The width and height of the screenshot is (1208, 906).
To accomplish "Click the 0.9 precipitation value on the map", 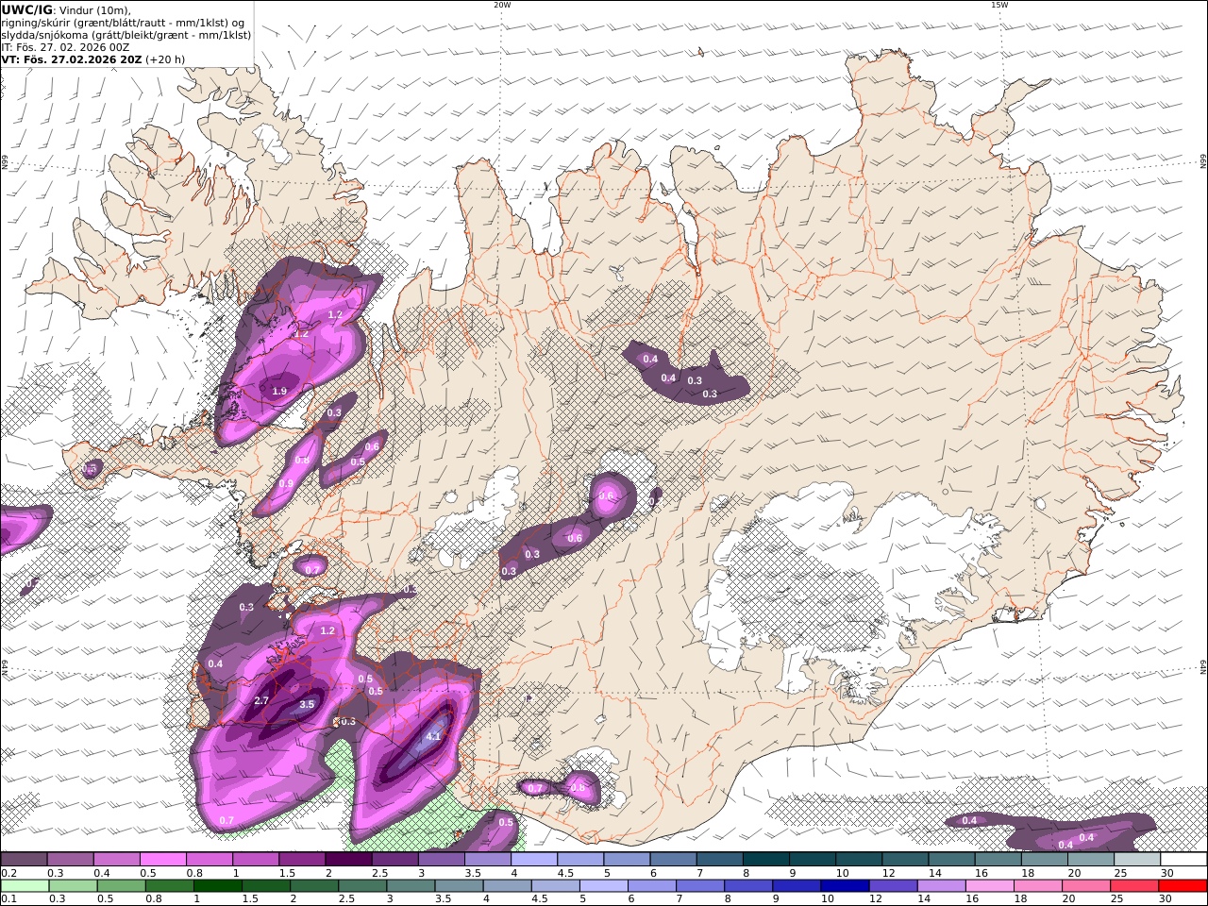I will pos(286,483).
